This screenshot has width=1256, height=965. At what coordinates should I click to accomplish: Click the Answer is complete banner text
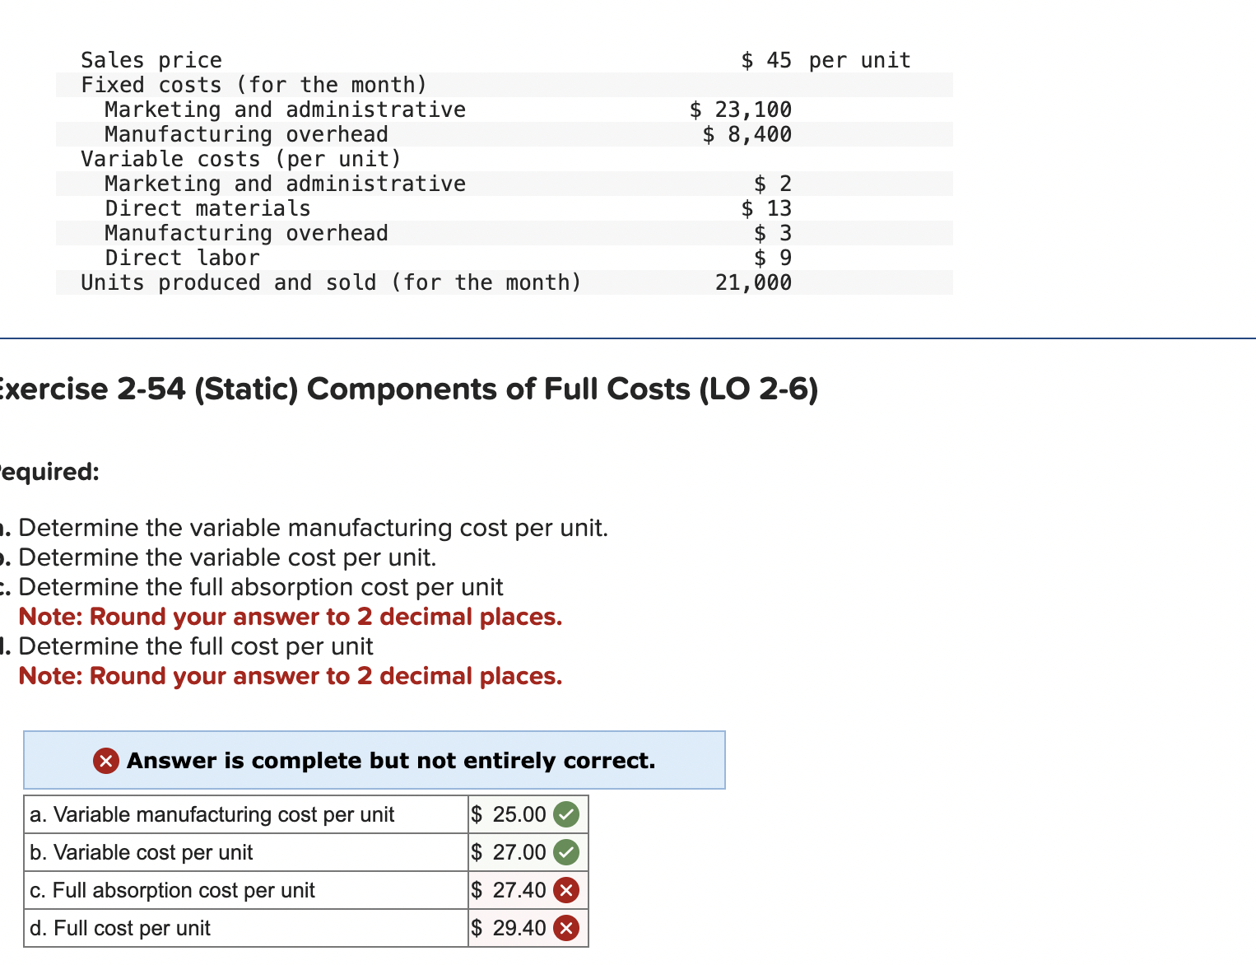tap(390, 761)
